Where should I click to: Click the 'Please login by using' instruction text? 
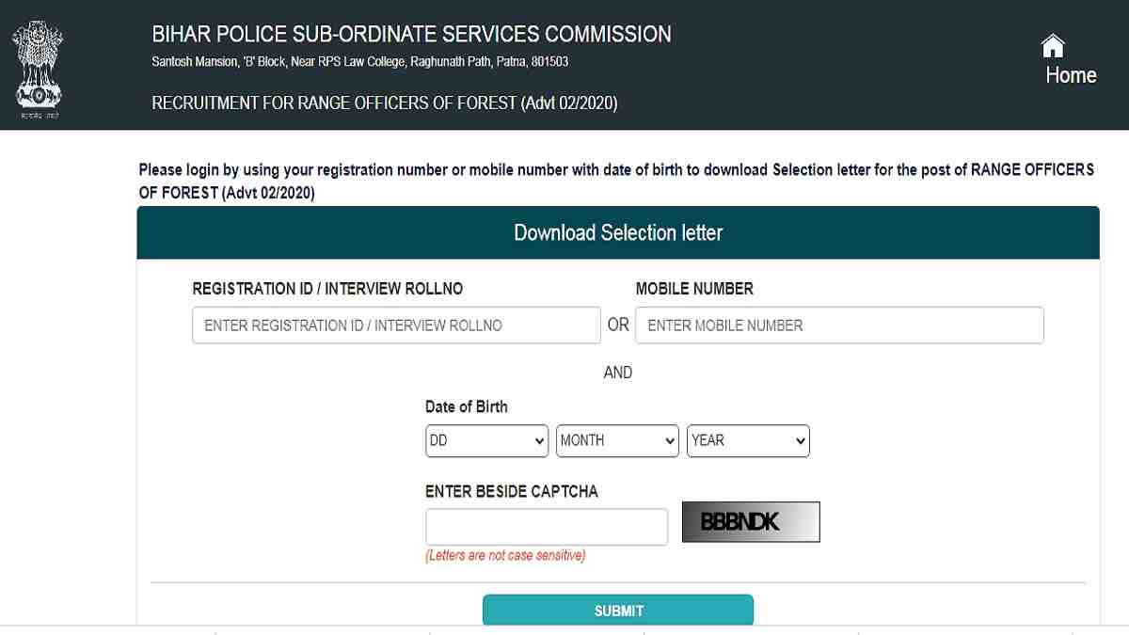pos(616,182)
